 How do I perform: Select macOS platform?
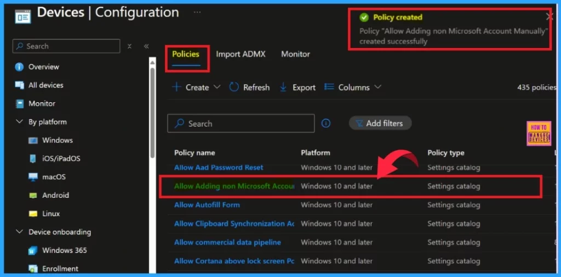(54, 177)
